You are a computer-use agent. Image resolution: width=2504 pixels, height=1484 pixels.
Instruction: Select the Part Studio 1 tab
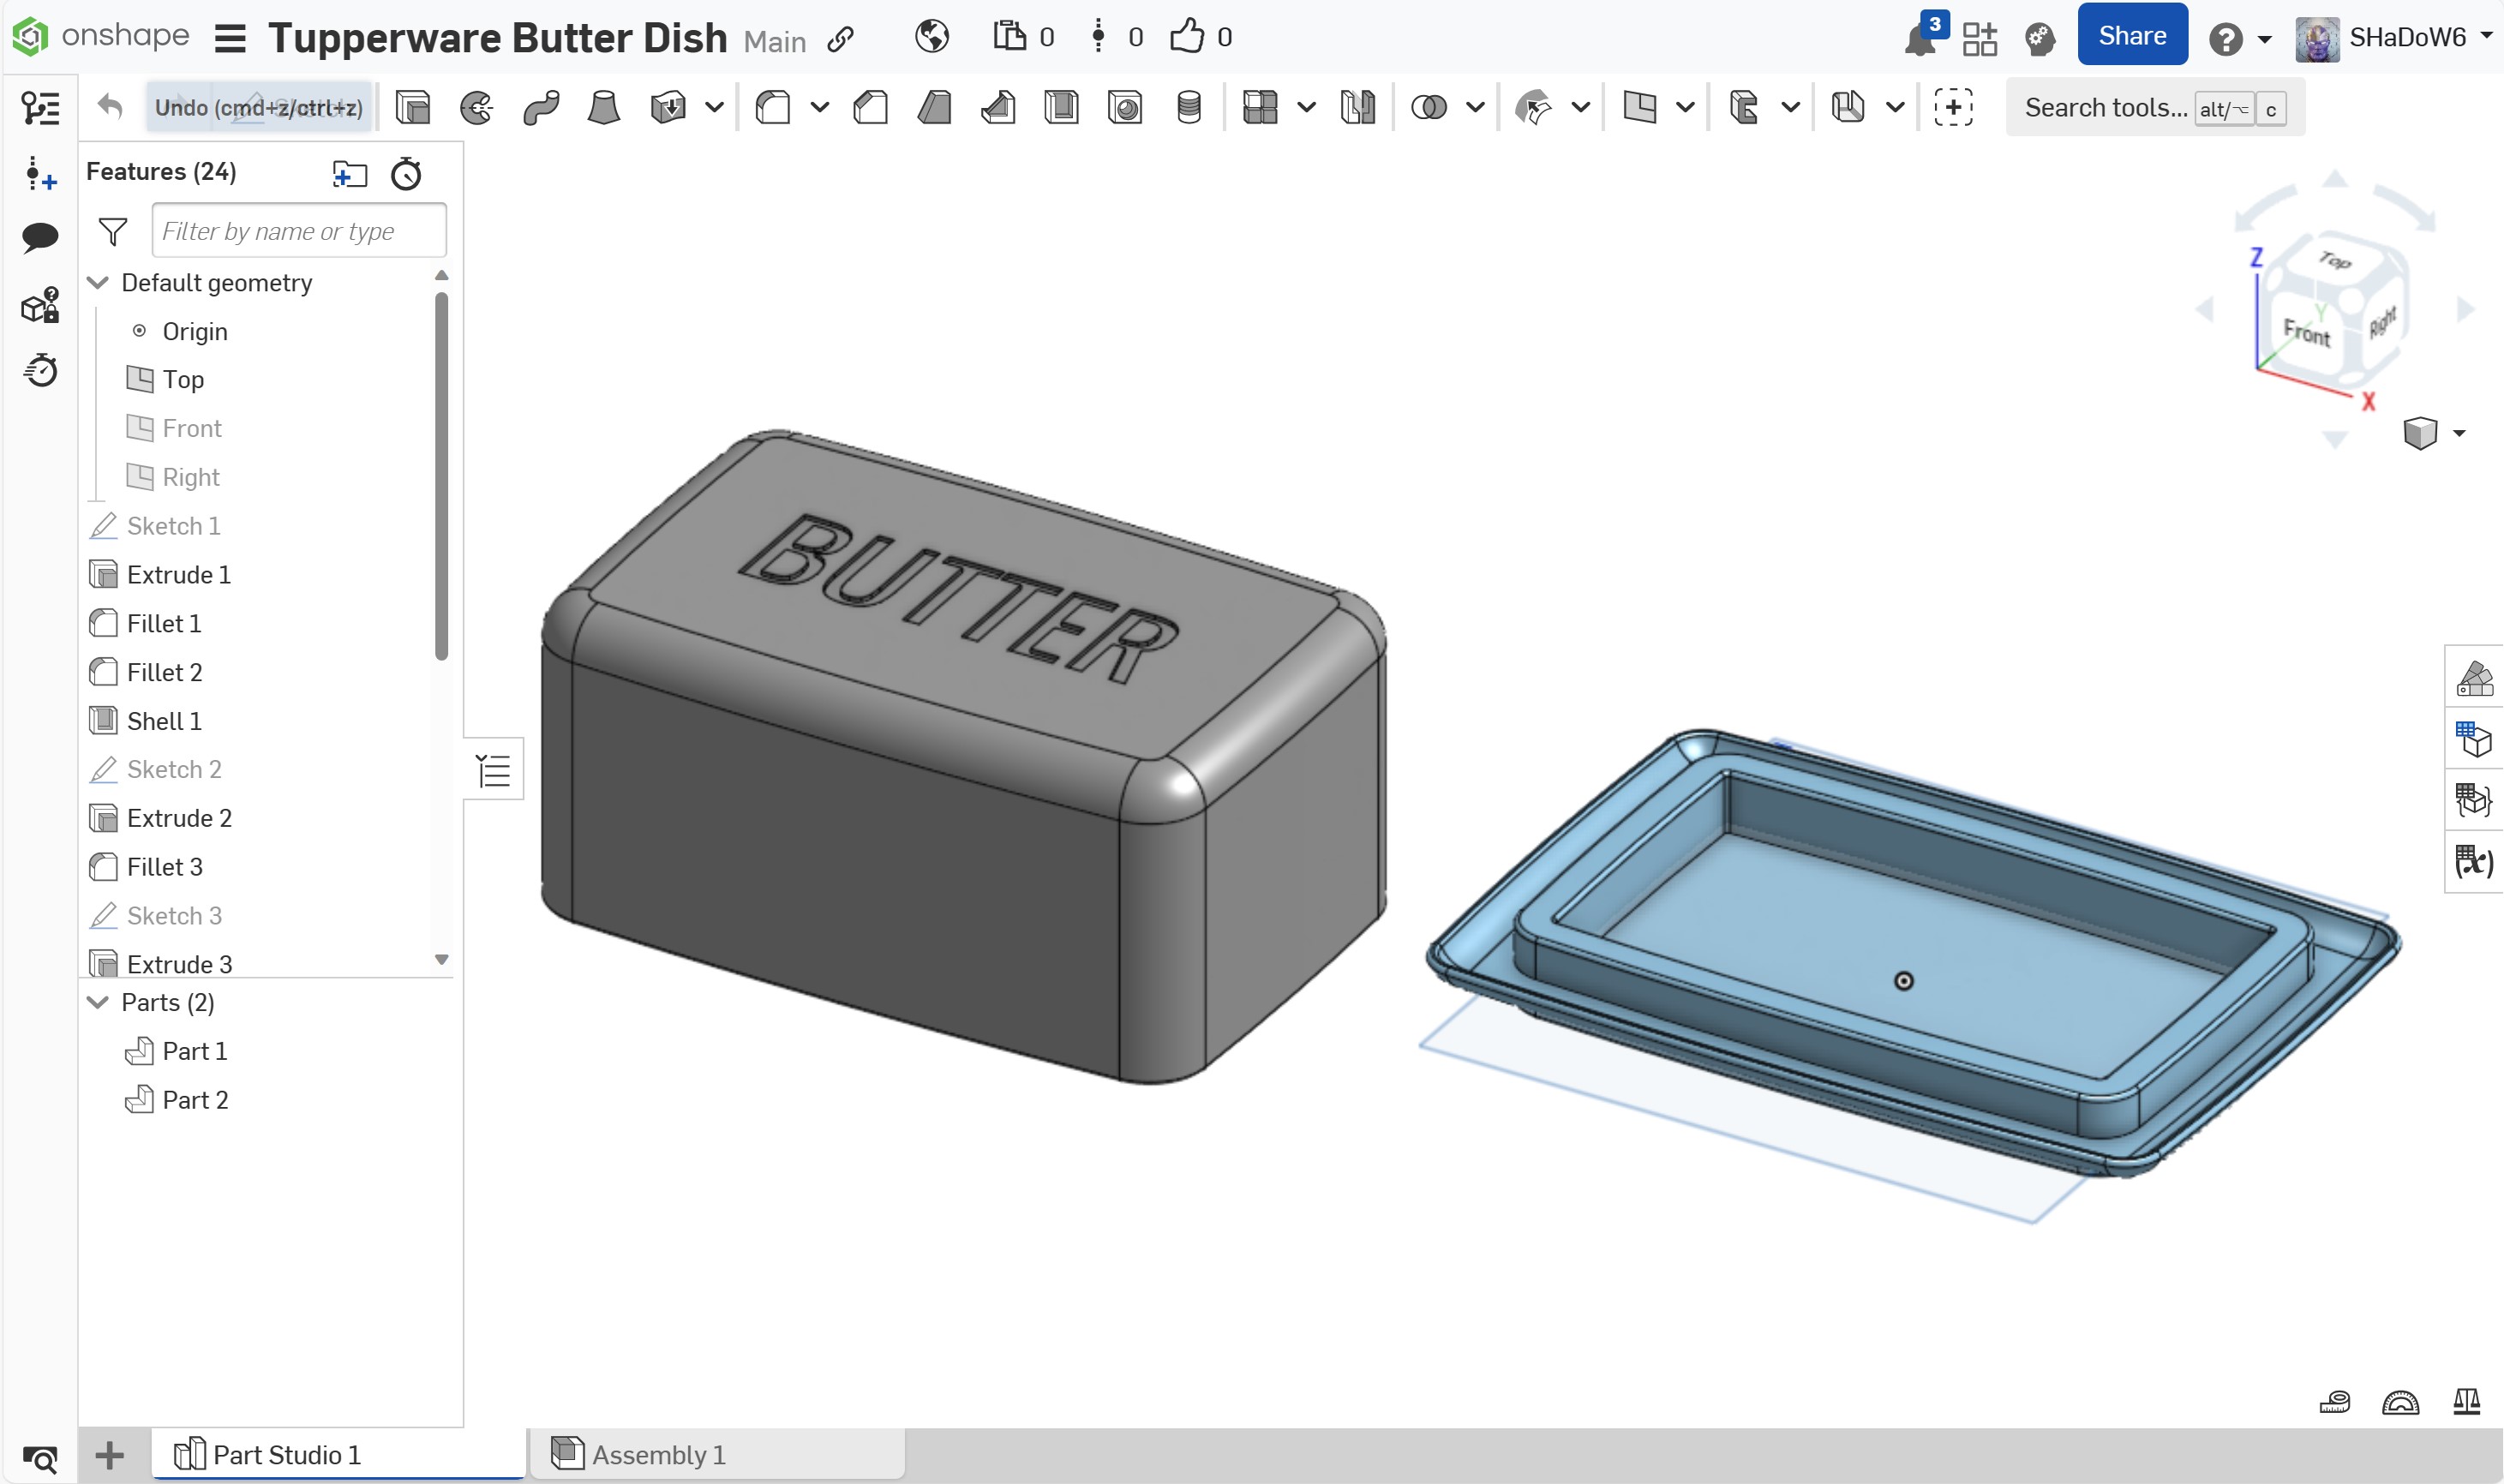[x=338, y=1454]
